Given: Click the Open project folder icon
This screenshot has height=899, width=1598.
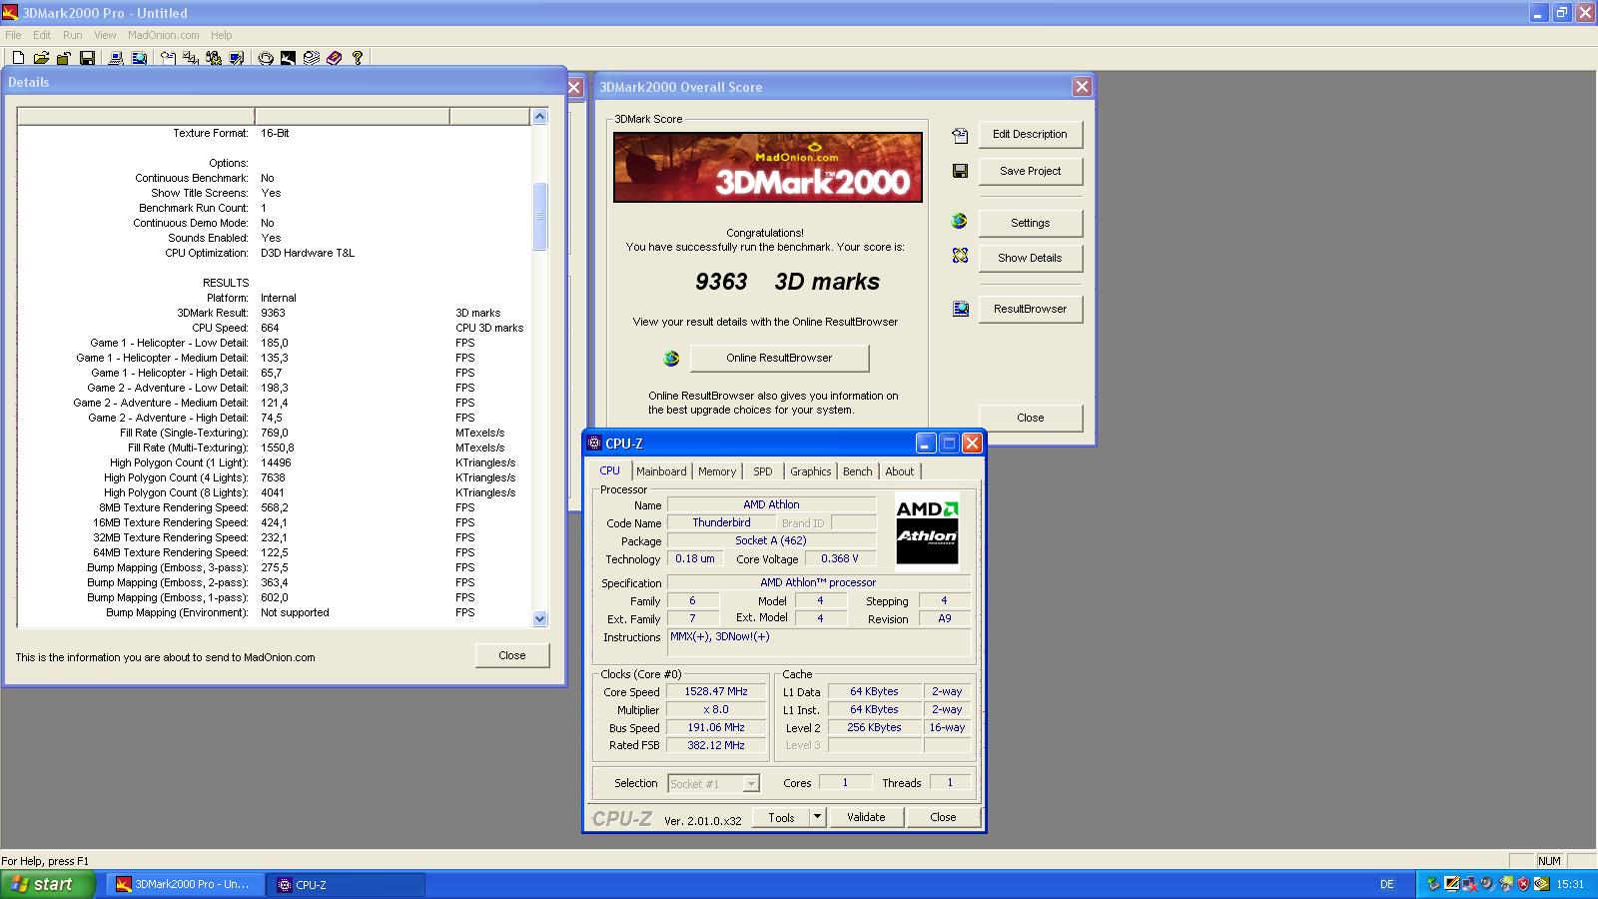Looking at the screenshot, I should 41,58.
